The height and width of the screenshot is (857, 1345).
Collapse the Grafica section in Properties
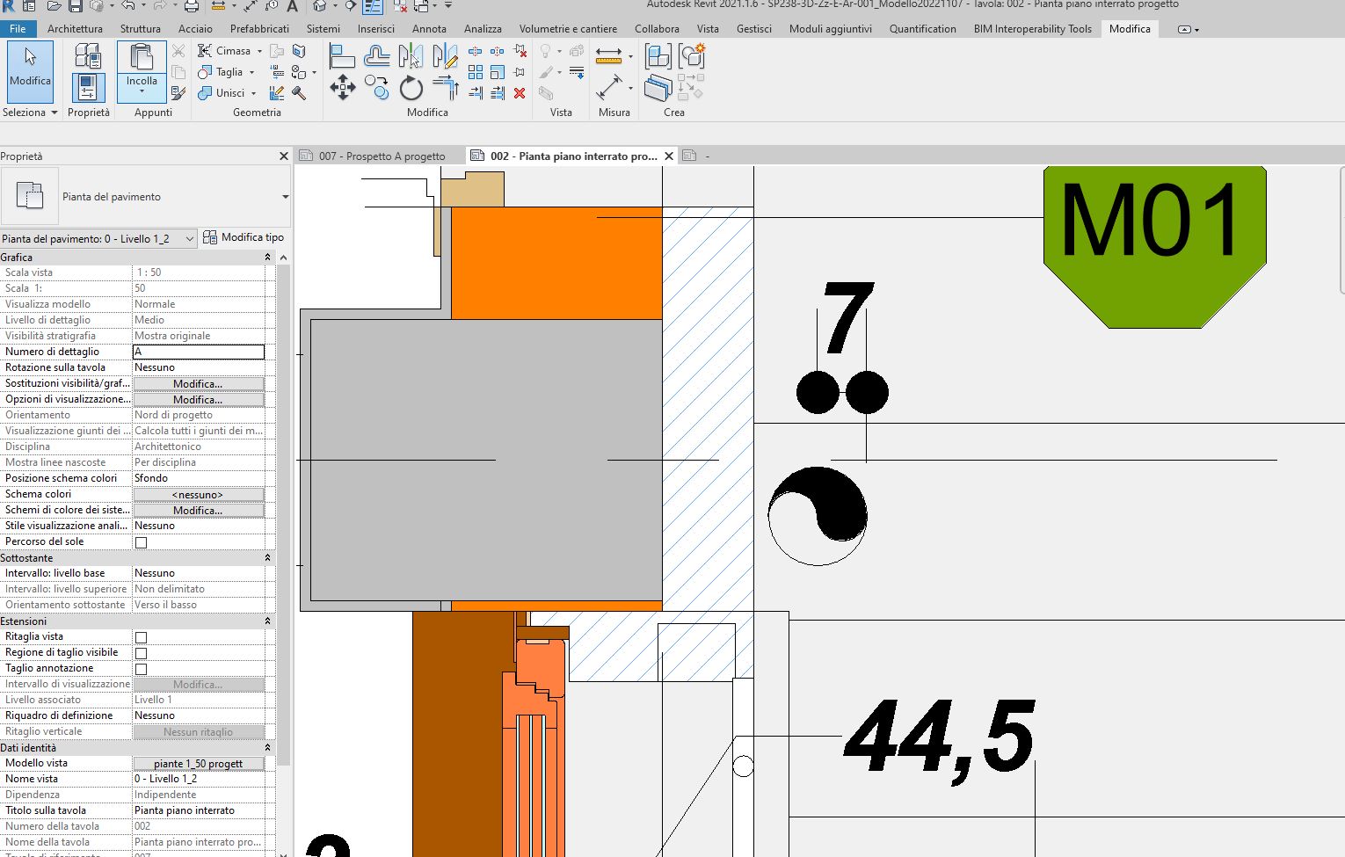coord(266,257)
